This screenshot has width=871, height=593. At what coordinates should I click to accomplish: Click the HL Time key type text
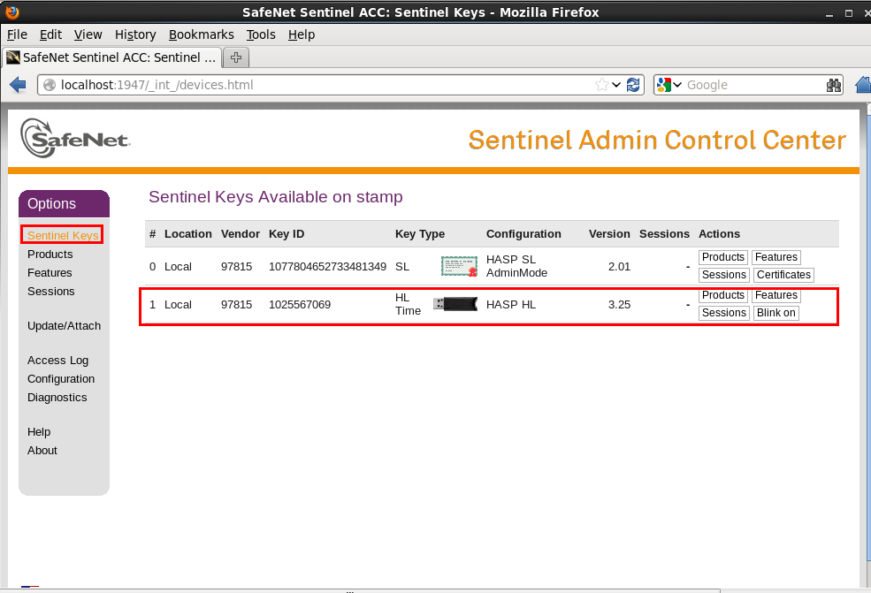408,304
